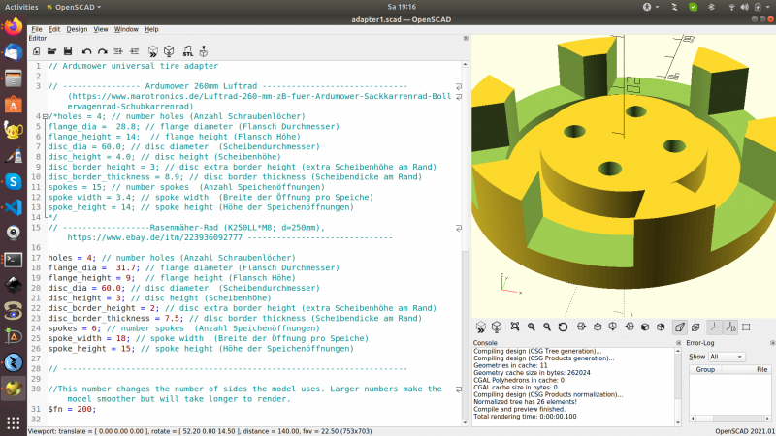This screenshot has width=776, height=436.
Task: Toggle Orthogonal projection
Action: click(695, 327)
